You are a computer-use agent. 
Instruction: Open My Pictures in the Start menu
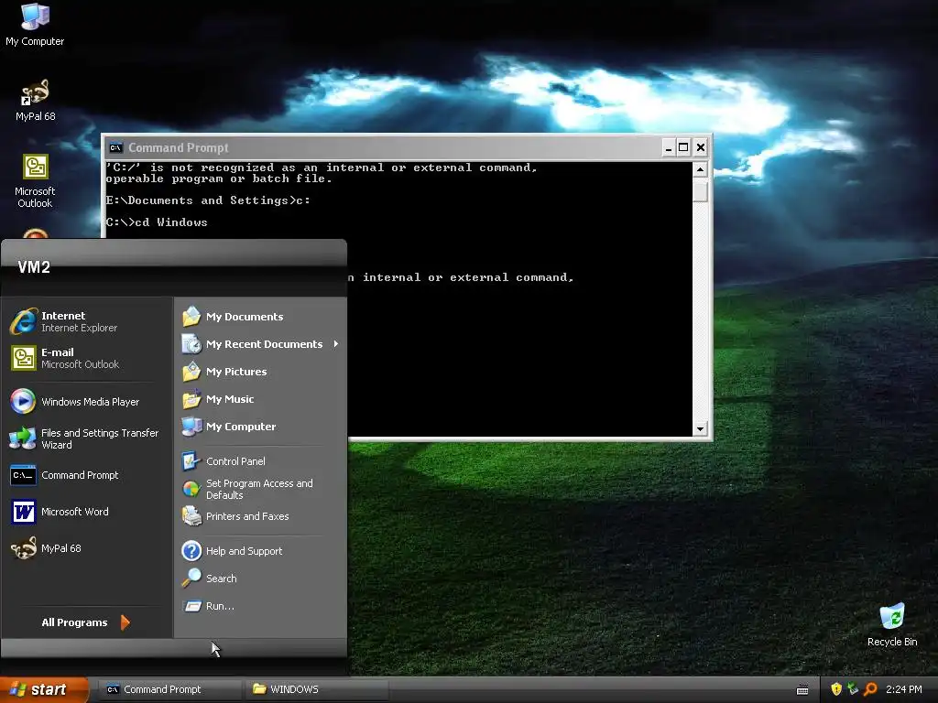click(x=260, y=372)
